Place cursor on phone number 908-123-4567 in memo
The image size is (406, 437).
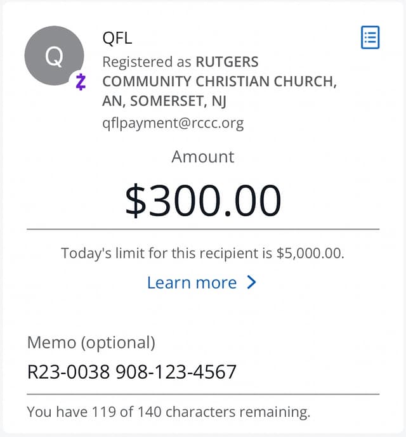[x=176, y=372]
